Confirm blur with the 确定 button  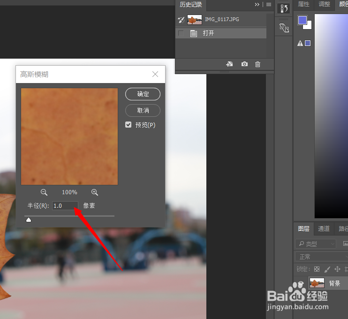143,94
